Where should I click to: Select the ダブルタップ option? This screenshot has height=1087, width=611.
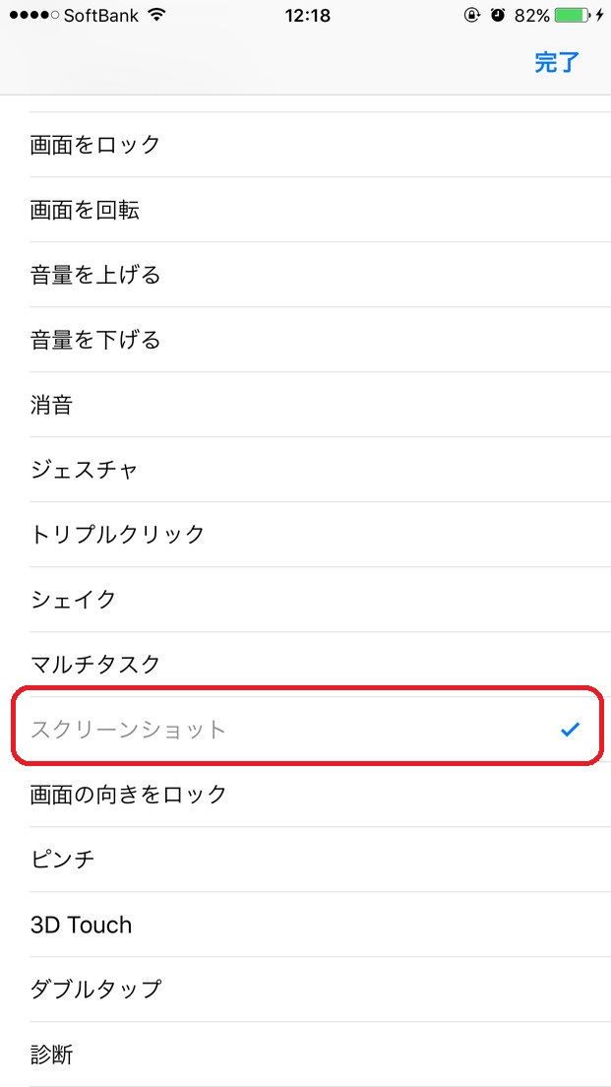(x=305, y=990)
